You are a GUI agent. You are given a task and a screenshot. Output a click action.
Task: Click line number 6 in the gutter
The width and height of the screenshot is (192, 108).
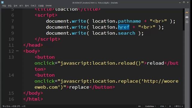13,15
